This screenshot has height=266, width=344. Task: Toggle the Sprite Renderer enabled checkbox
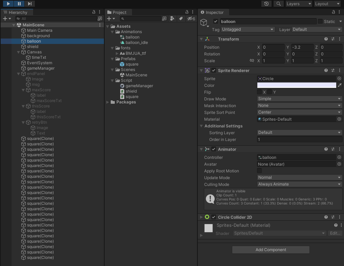click(213, 70)
